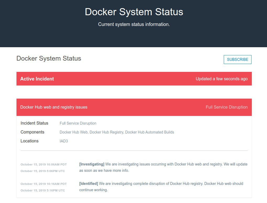
Task: Click the smaller Docker System Status heading
Action: click(x=49, y=58)
